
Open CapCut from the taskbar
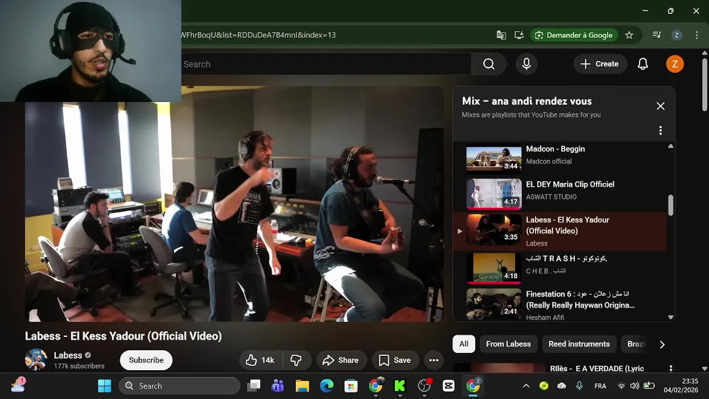[449, 386]
